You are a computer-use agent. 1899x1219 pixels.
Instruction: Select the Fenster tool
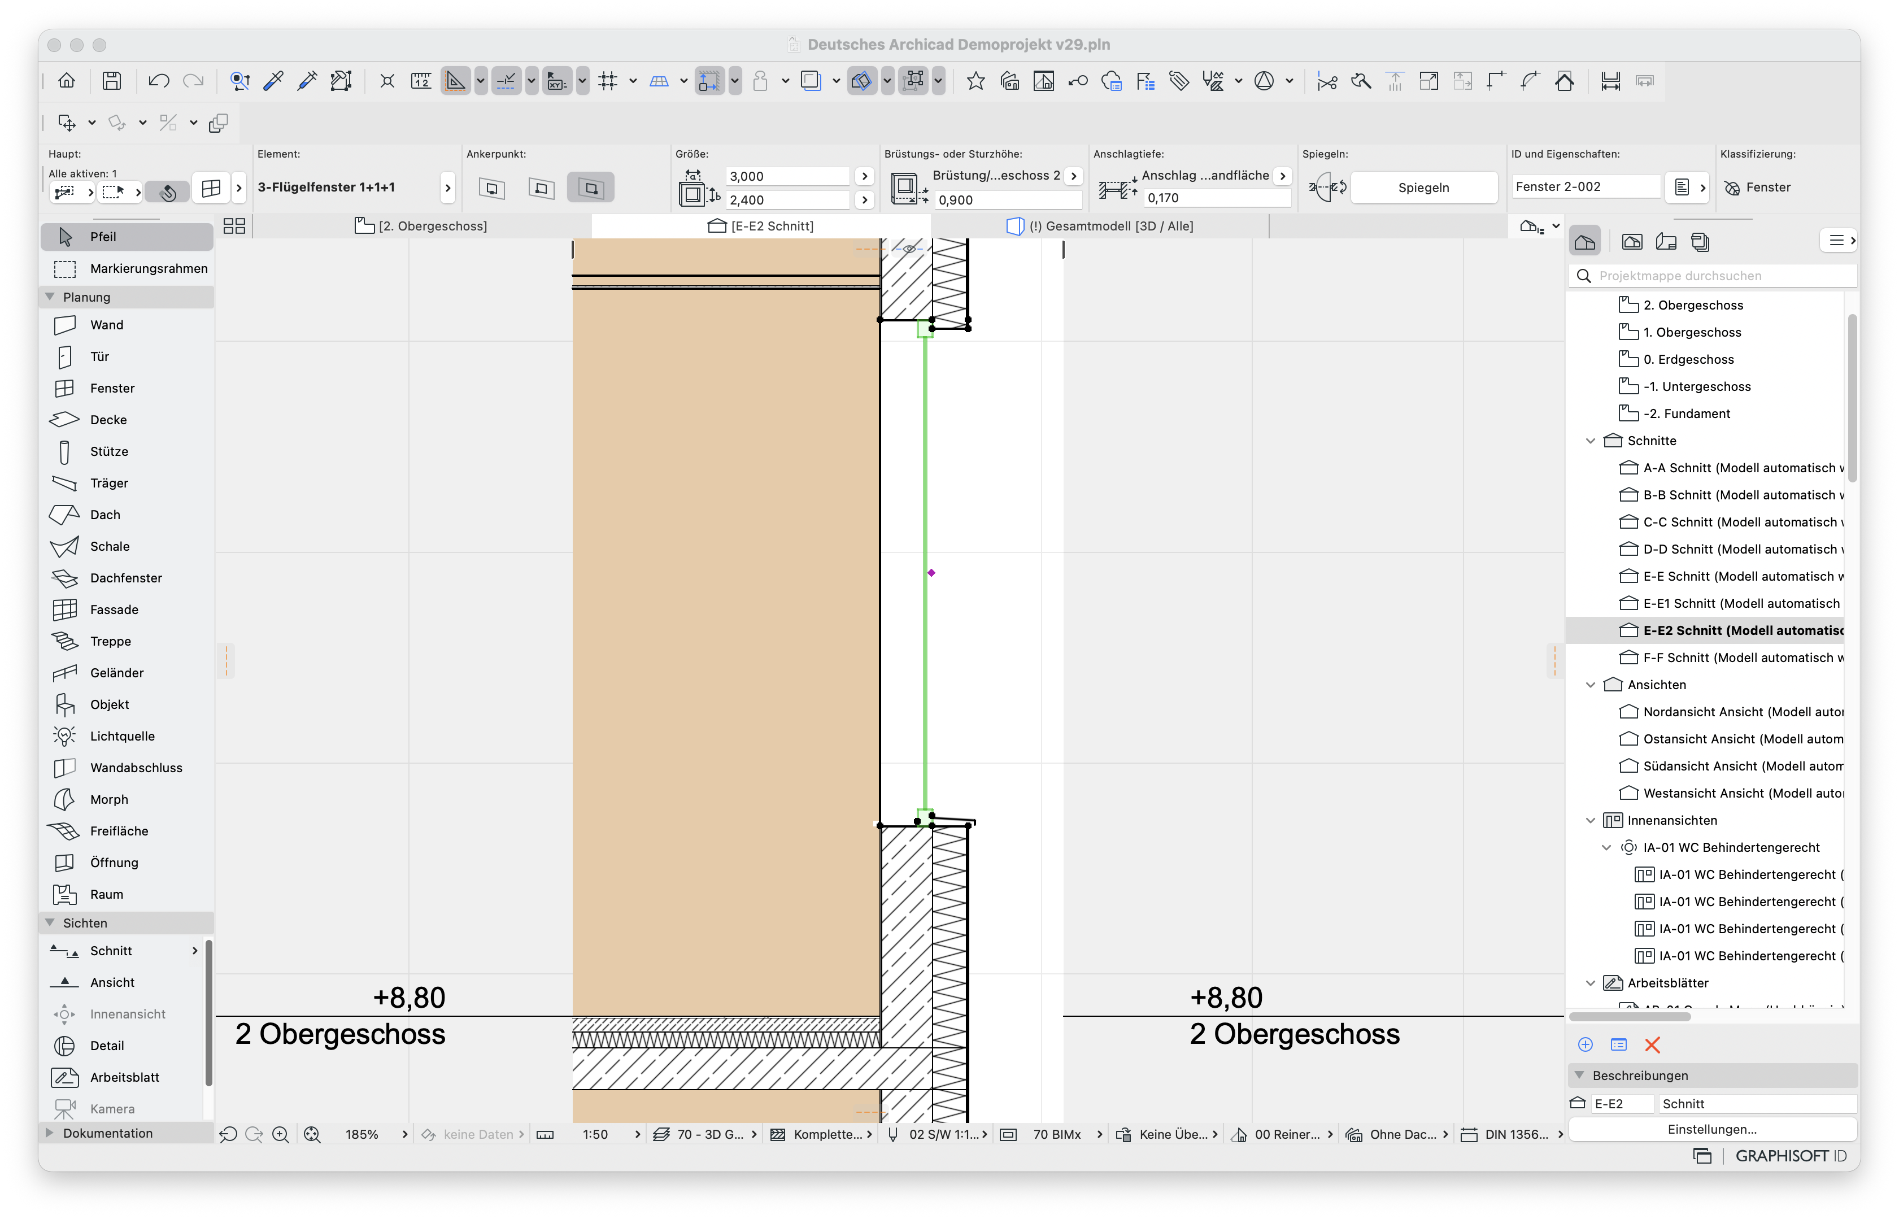tap(127, 388)
